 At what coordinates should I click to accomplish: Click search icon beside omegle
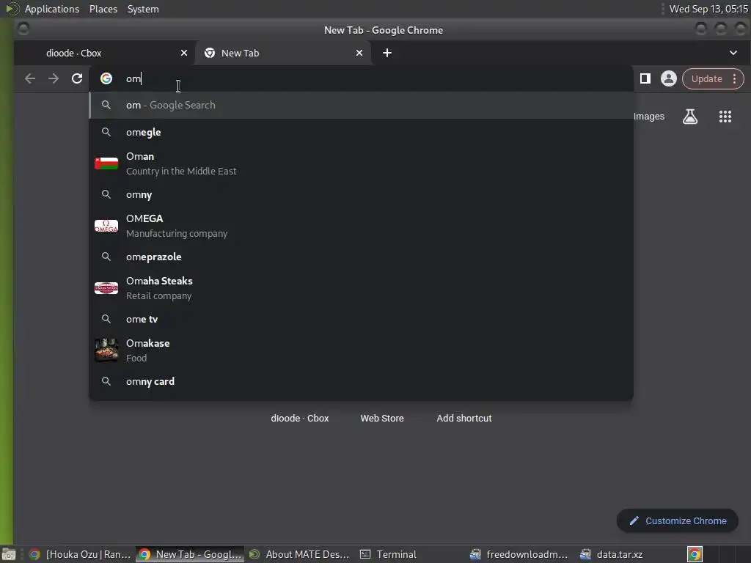(106, 132)
